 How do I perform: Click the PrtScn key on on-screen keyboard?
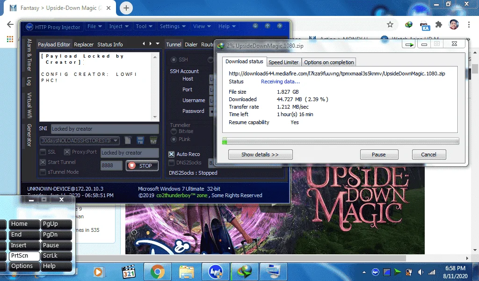pyautogui.click(x=24, y=256)
